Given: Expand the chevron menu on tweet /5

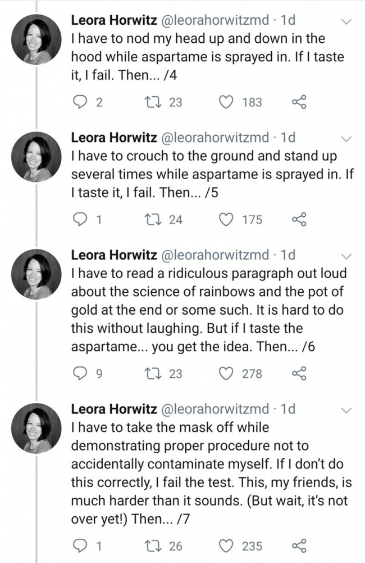Looking at the screenshot, I should click(x=346, y=138).
